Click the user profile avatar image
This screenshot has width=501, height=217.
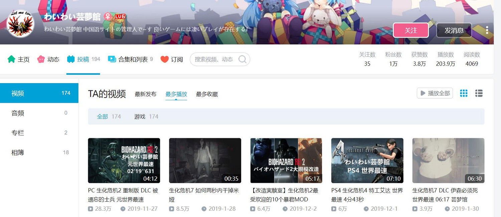20,24
